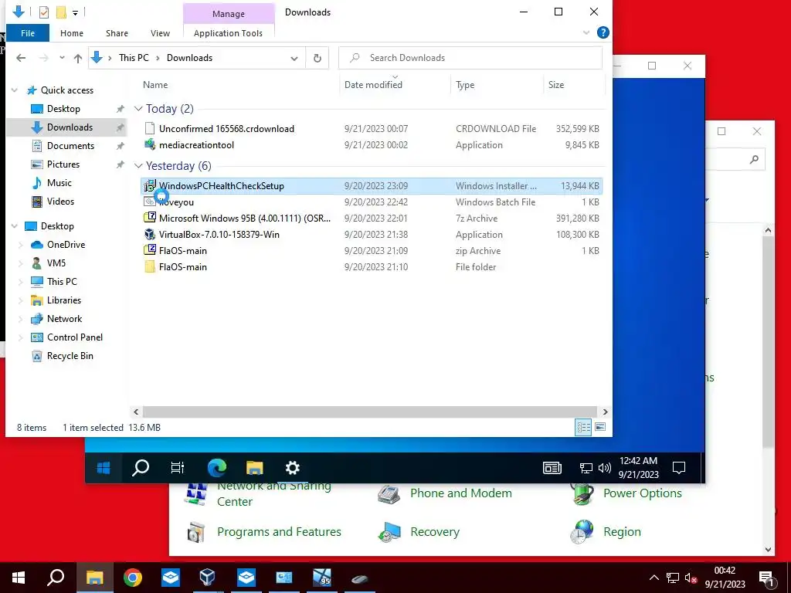Open the Home ribbon tab
Viewport: 791px width, 593px height.
pos(72,32)
